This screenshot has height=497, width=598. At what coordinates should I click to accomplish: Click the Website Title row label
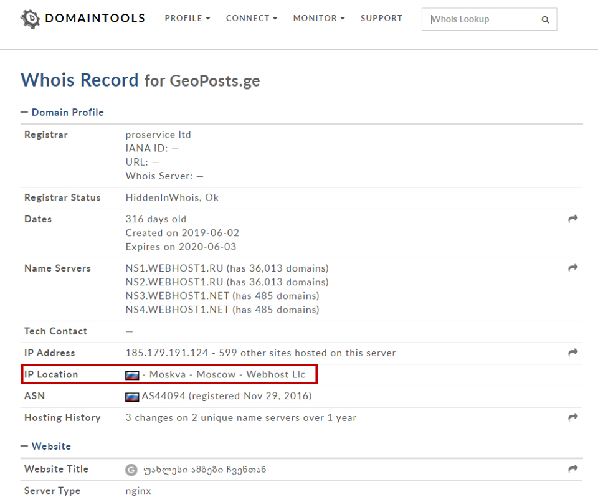pos(57,469)
